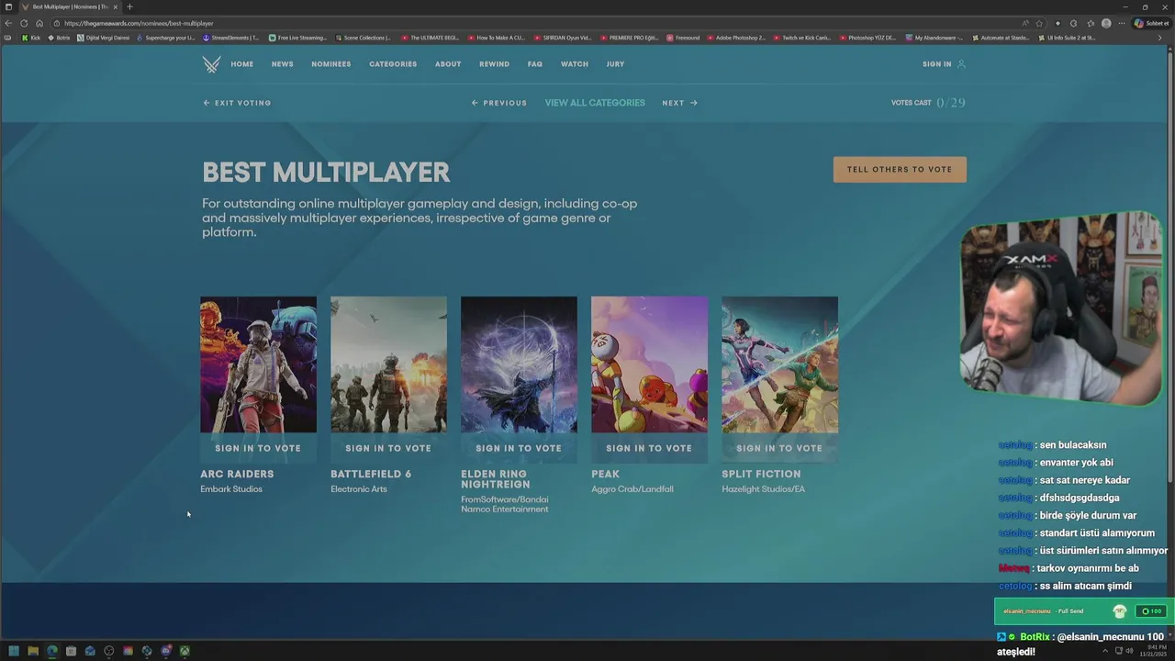
Task: Open File Explorer from the taskbar
Action: (33, 651)
